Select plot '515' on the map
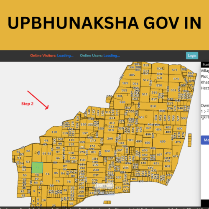The image size is (209, 209). [x=146, y=65]
